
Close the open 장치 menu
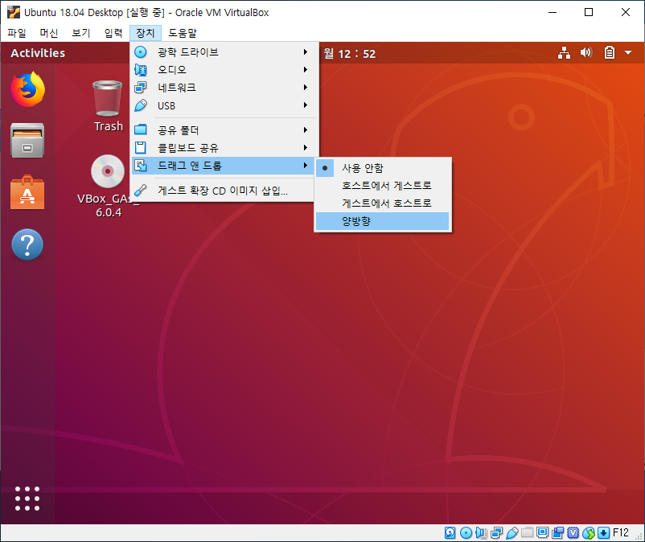point(146,33)
